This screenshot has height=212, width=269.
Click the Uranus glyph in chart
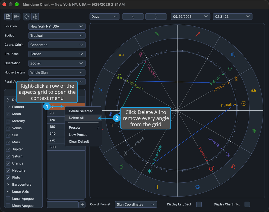[x=150, y=171]
